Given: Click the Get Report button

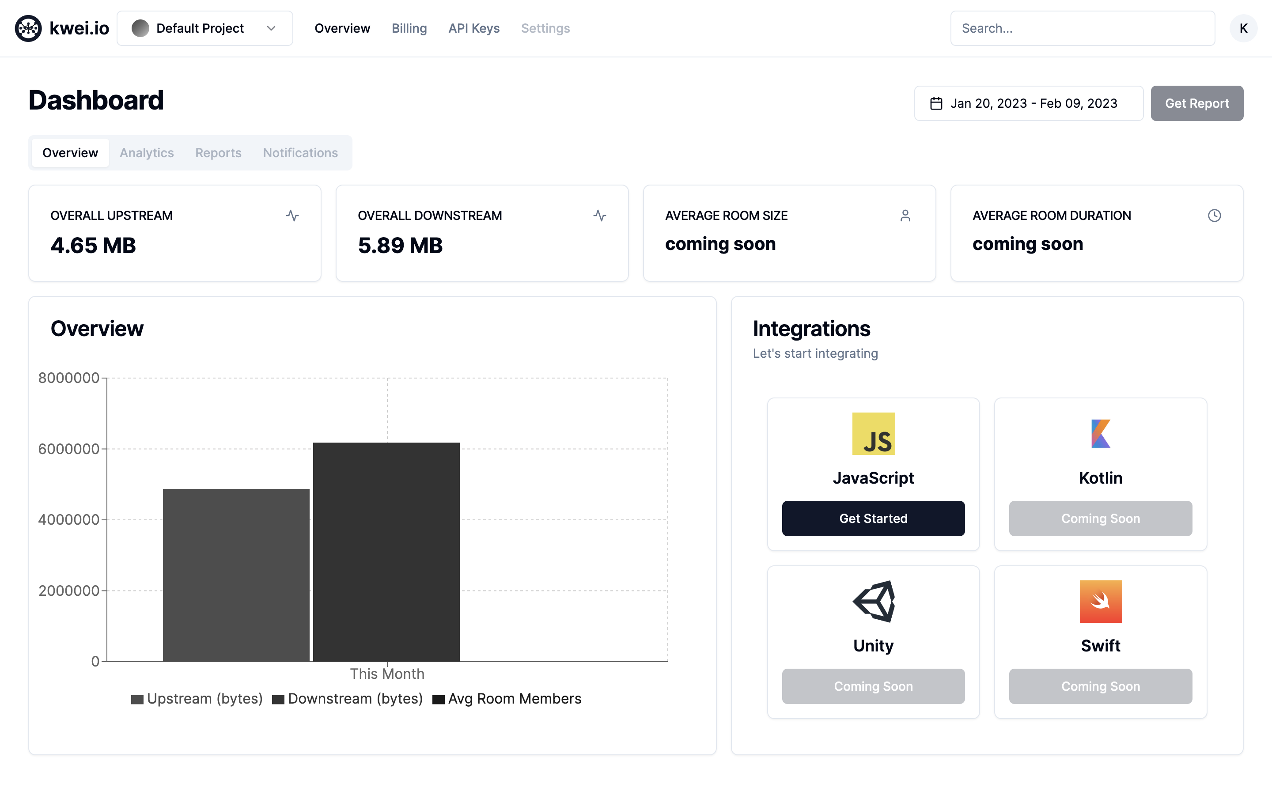Looking at the screenshot, I should (x=1197, y=104).
